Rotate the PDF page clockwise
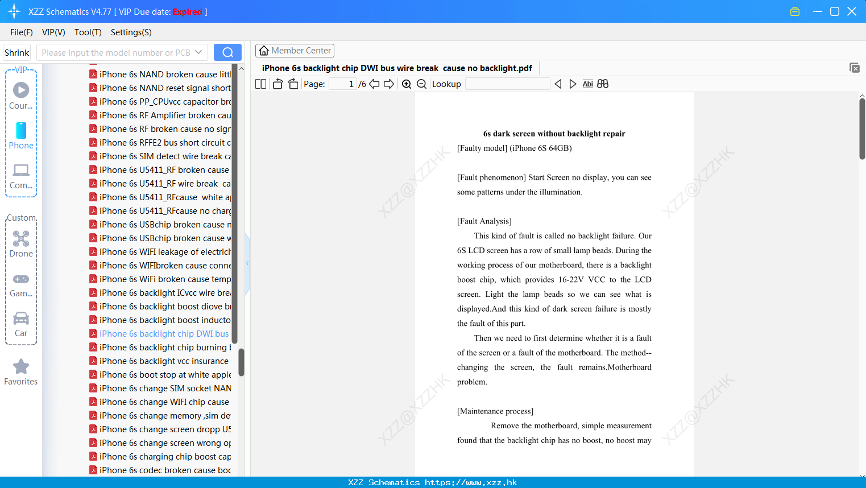This screenshot has width=866, height=488. [293, 84]
